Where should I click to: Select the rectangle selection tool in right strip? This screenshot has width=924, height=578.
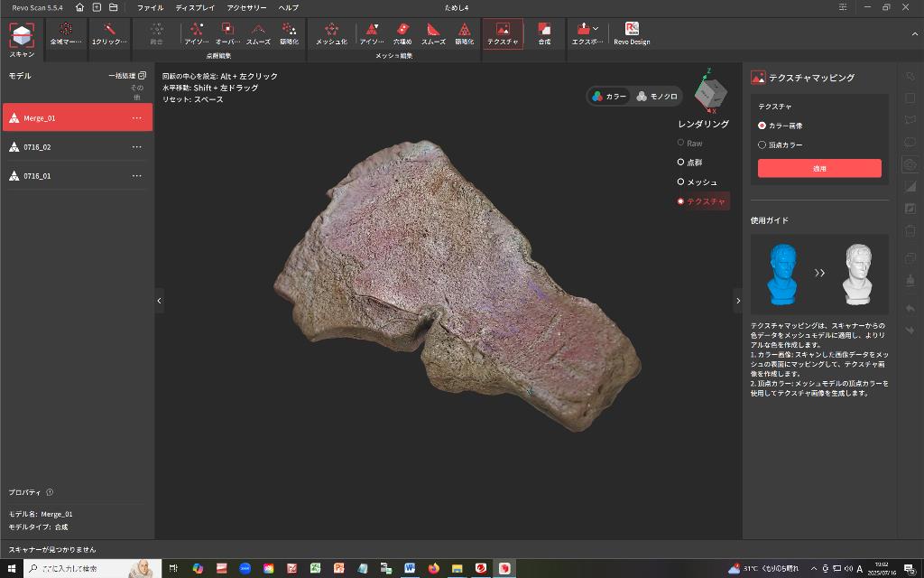910,98
